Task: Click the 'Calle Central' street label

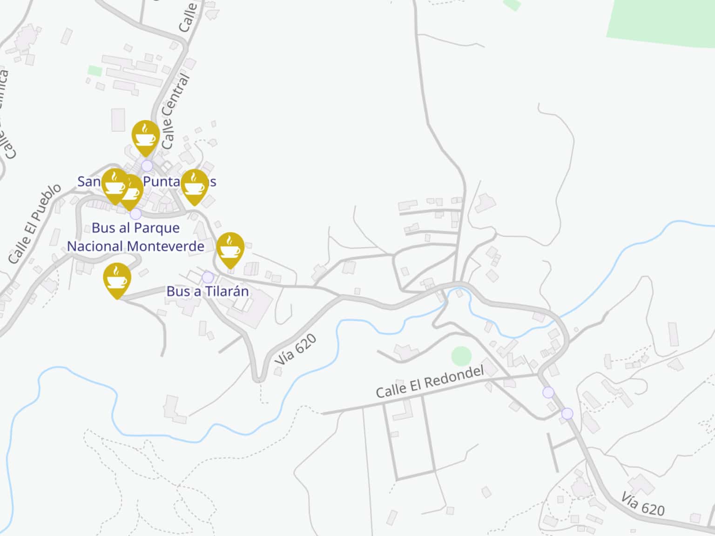Action: point(176,112)
